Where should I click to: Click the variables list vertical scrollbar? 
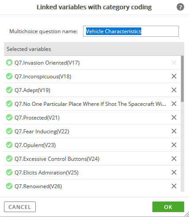coord(182,124)
